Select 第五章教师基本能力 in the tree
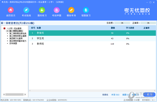The height and width of the screenshot is (102, 157). (x=18, y=41)
